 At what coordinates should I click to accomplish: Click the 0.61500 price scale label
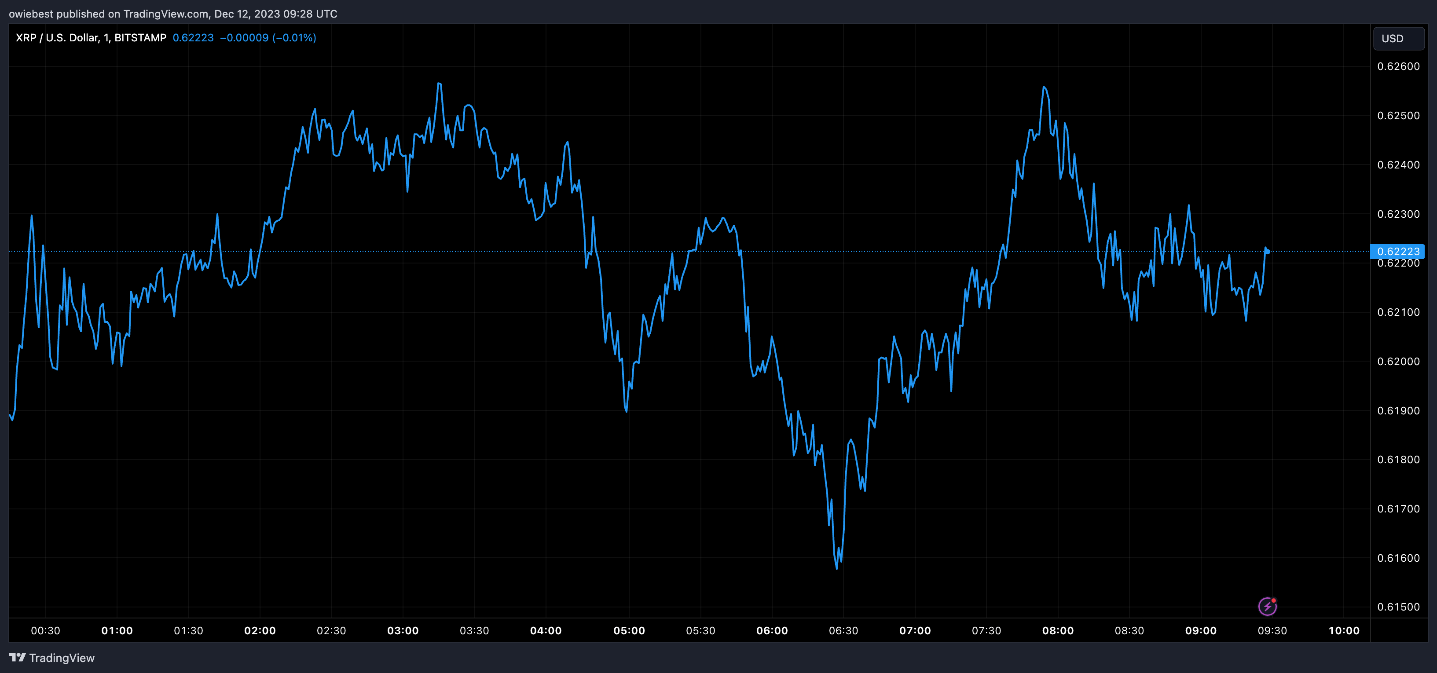click(x=1399, y=607)
